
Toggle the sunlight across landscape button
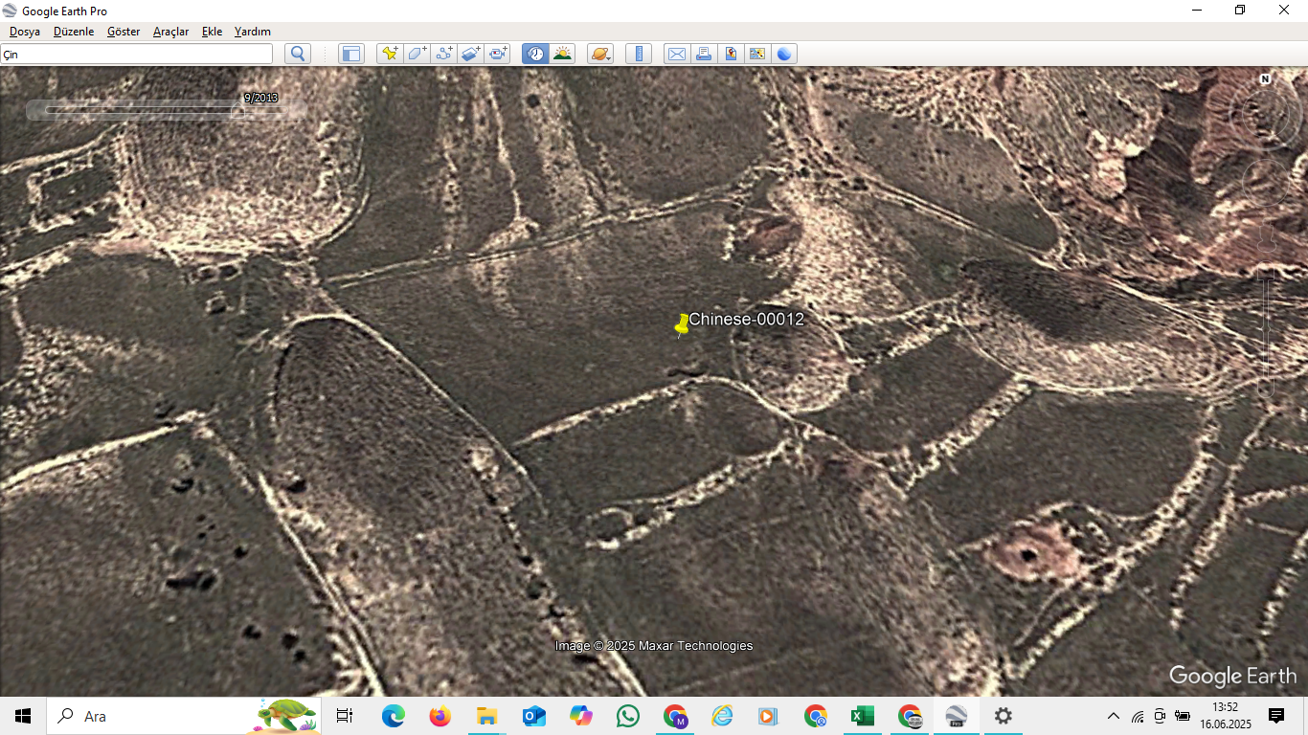tap(562, 54)
